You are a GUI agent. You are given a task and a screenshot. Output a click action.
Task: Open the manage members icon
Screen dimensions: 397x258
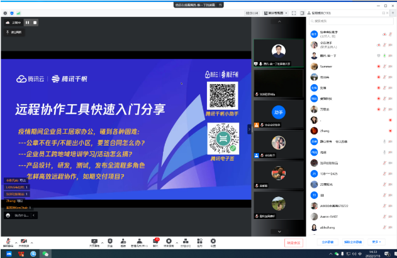(139, 241)
